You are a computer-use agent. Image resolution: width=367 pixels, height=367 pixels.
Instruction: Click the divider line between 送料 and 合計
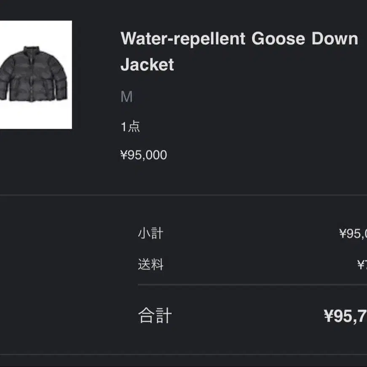252,285
